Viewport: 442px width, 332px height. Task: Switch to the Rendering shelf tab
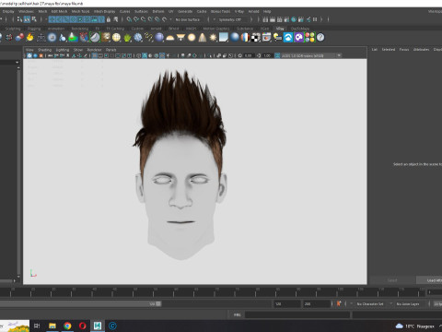[x=80, y=29]
